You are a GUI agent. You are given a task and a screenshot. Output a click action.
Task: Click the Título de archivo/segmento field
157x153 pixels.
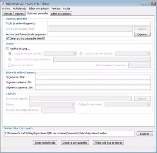[x=99, y=23]
